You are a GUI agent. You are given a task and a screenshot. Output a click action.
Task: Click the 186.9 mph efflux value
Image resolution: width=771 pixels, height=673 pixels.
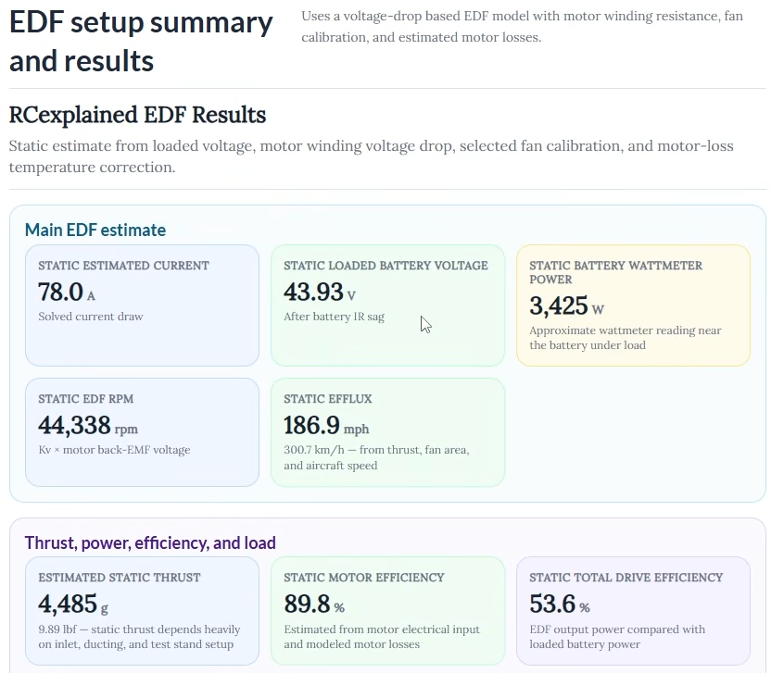coord(326,426)
